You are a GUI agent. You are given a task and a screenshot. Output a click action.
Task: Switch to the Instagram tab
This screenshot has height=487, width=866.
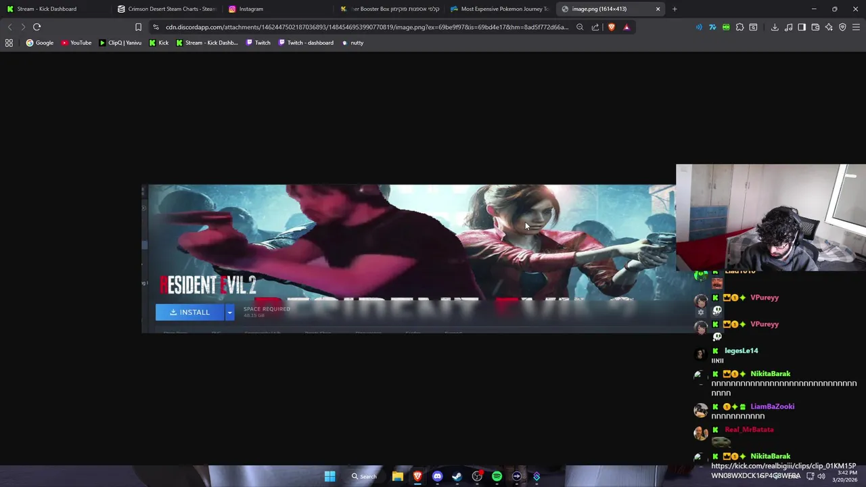277,9
